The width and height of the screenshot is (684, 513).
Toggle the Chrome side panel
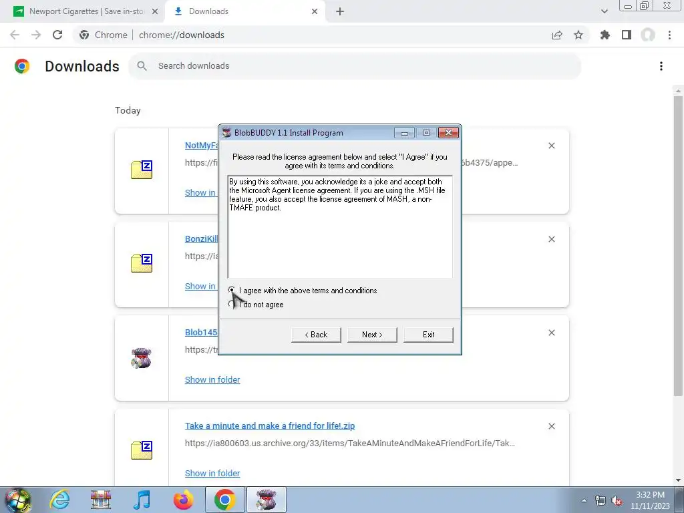(627, 35)
